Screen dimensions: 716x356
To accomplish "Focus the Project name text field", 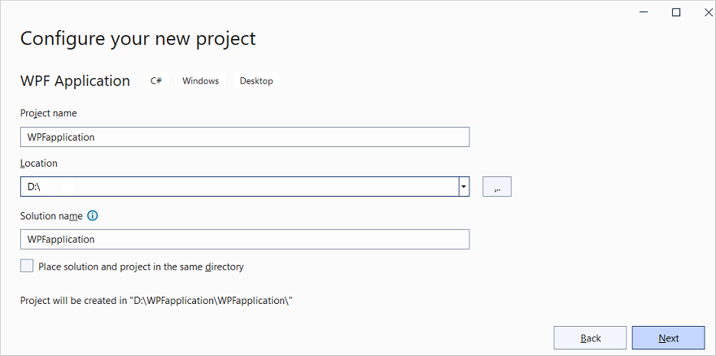I will (x=244, y=137).
